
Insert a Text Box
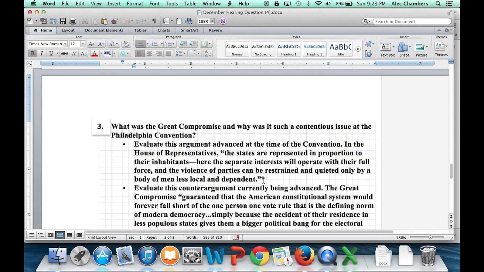pyautogui.click(x=387, y=49)
